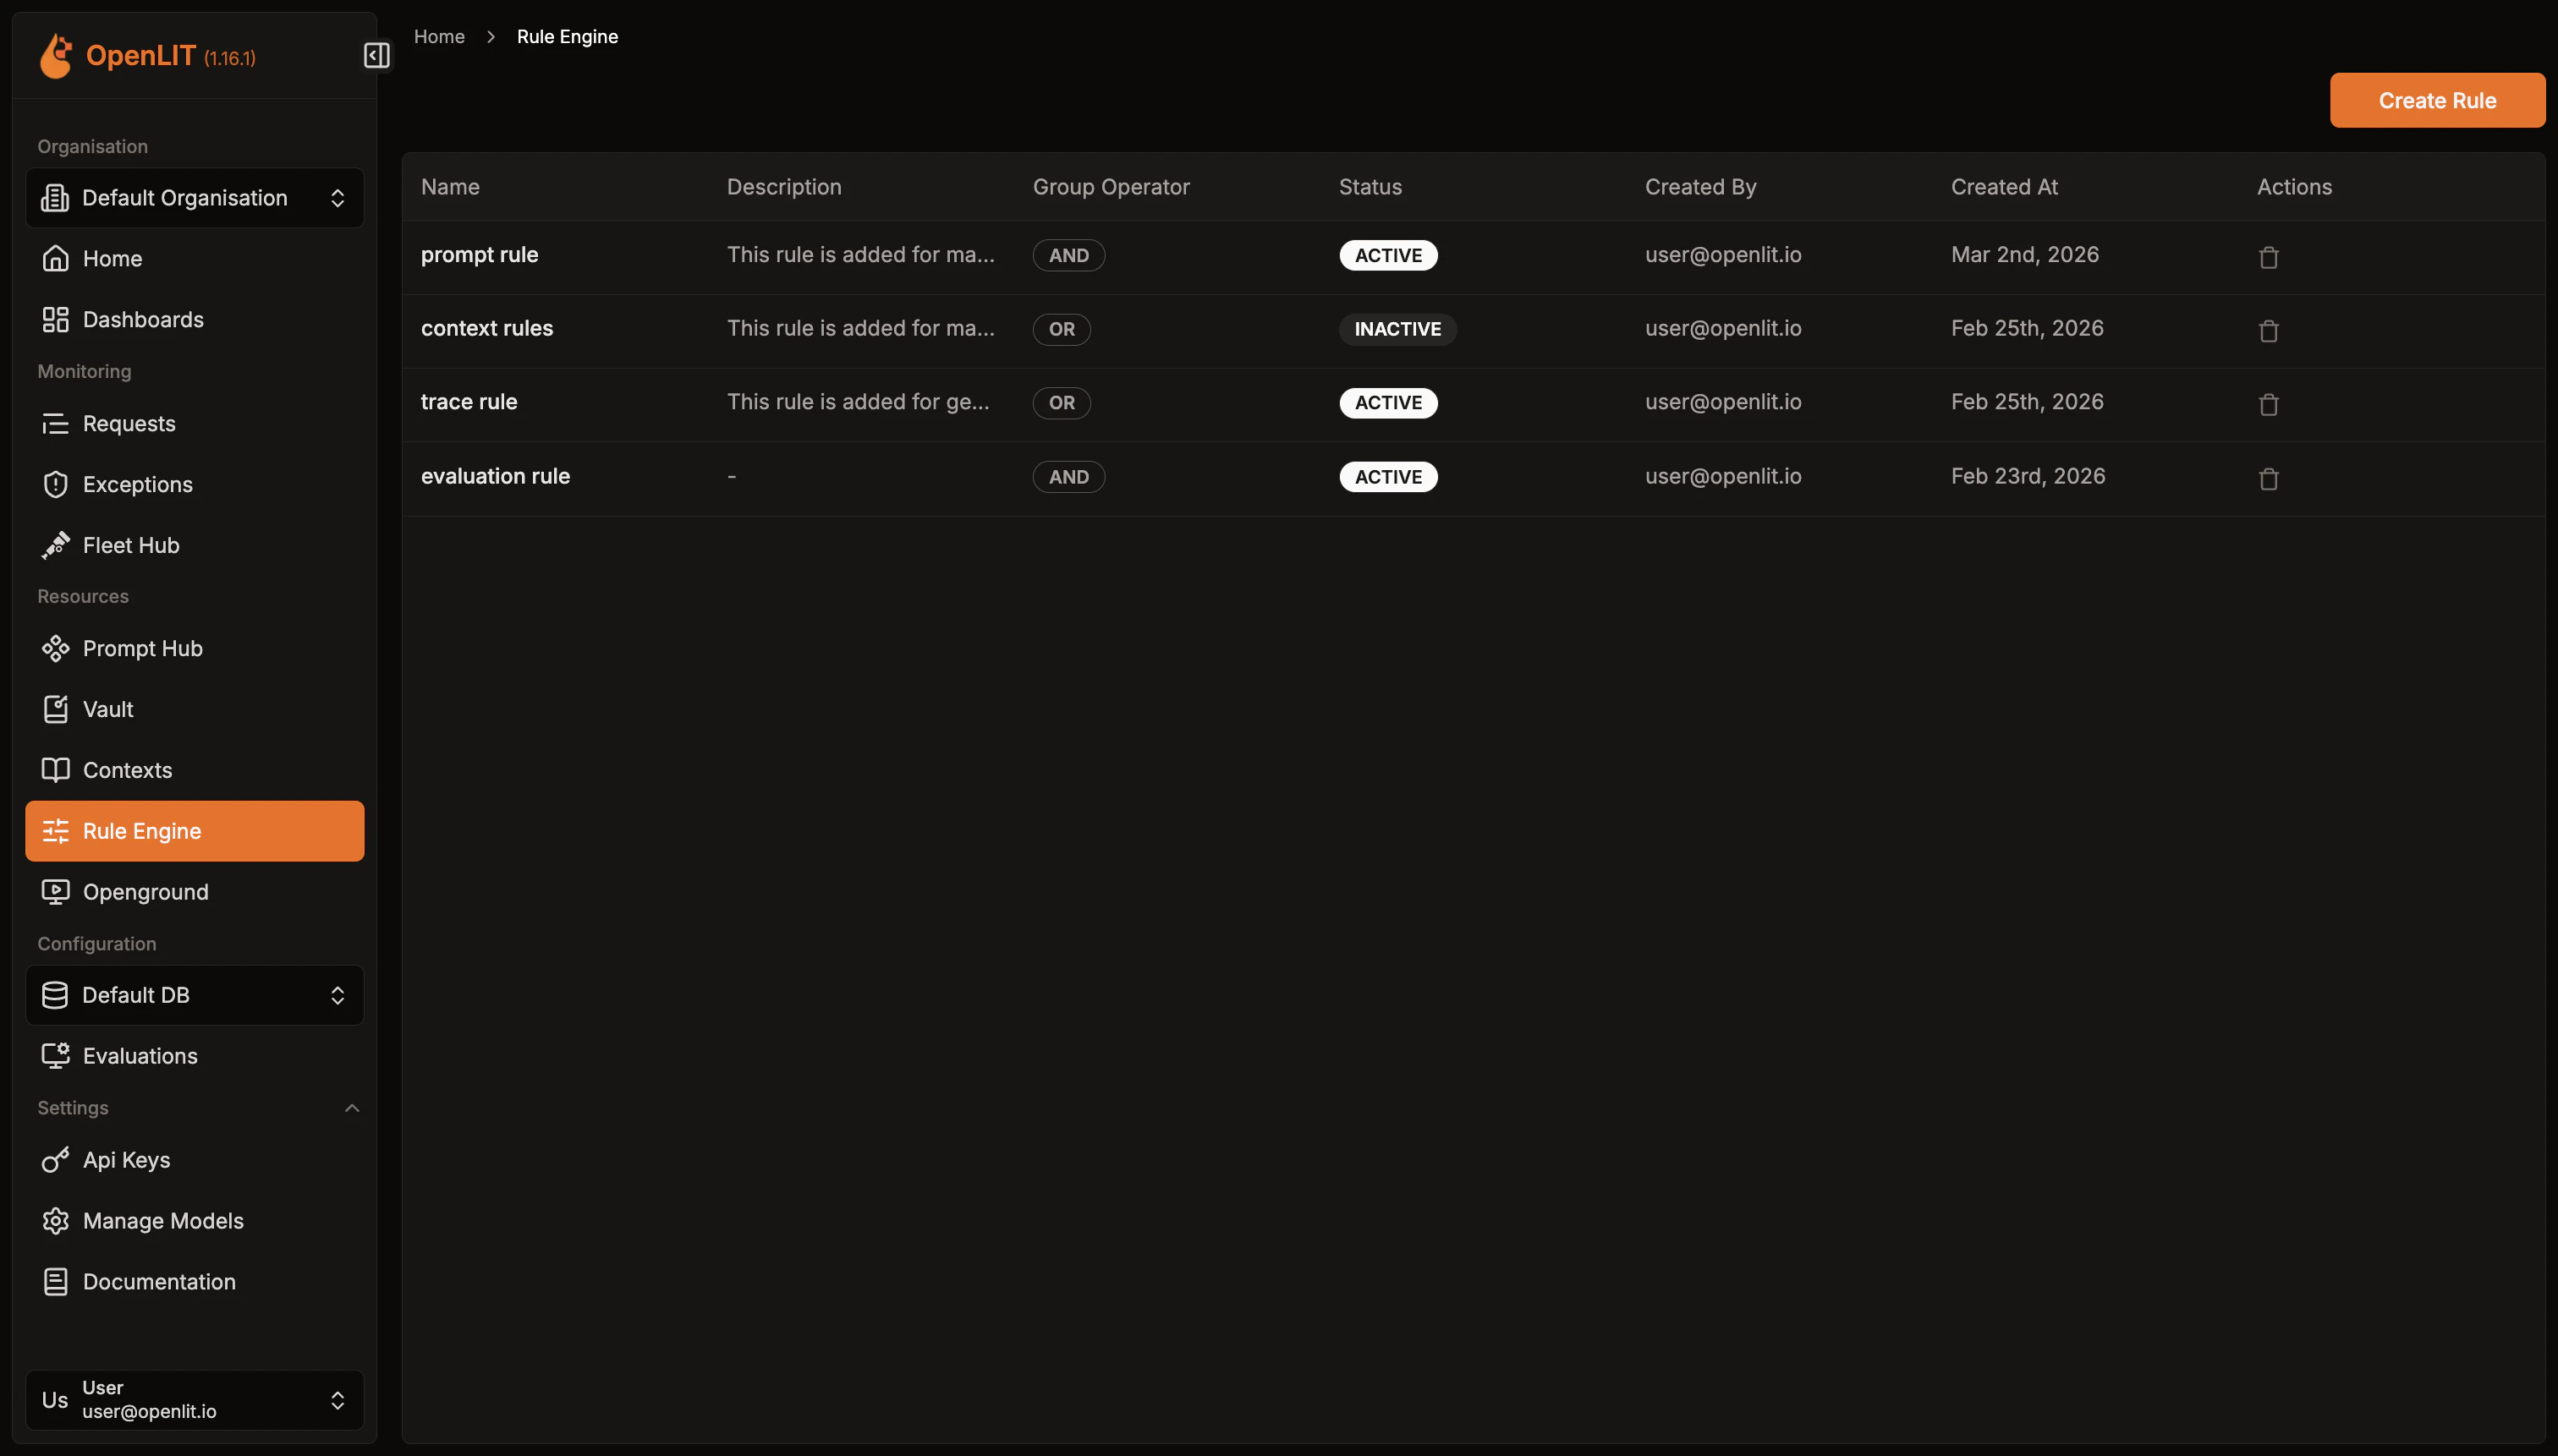The image size is (2558, 1456).
Task: Click the Create Rule button
Action: point(2436,100)
